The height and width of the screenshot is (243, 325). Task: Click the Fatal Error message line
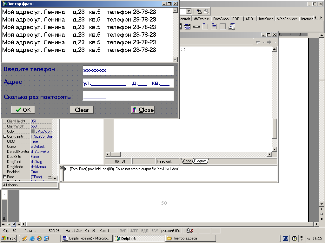pyautogui.click(x=124, y=169)
